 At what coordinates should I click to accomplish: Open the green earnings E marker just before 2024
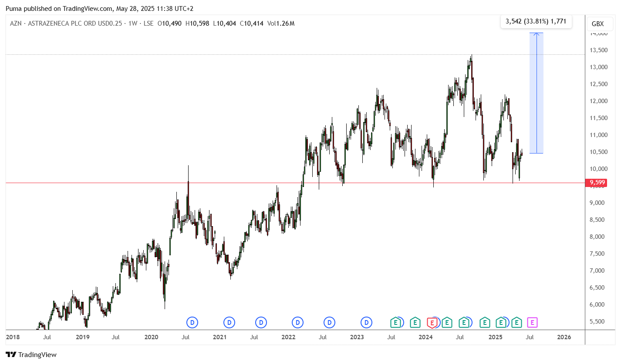click(x=415, y=323)
